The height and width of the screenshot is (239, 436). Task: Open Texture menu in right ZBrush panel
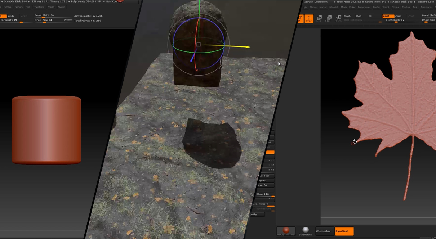(406, 7)
